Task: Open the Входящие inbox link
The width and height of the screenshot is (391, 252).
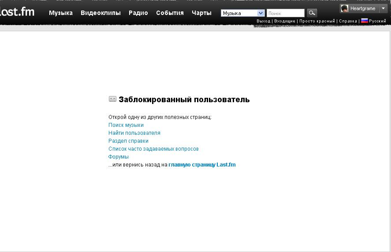Action: (285, 21)
